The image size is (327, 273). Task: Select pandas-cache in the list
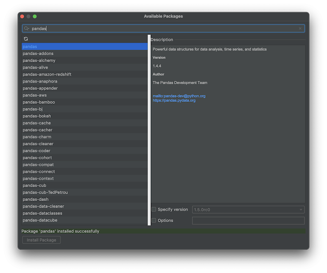85,123
